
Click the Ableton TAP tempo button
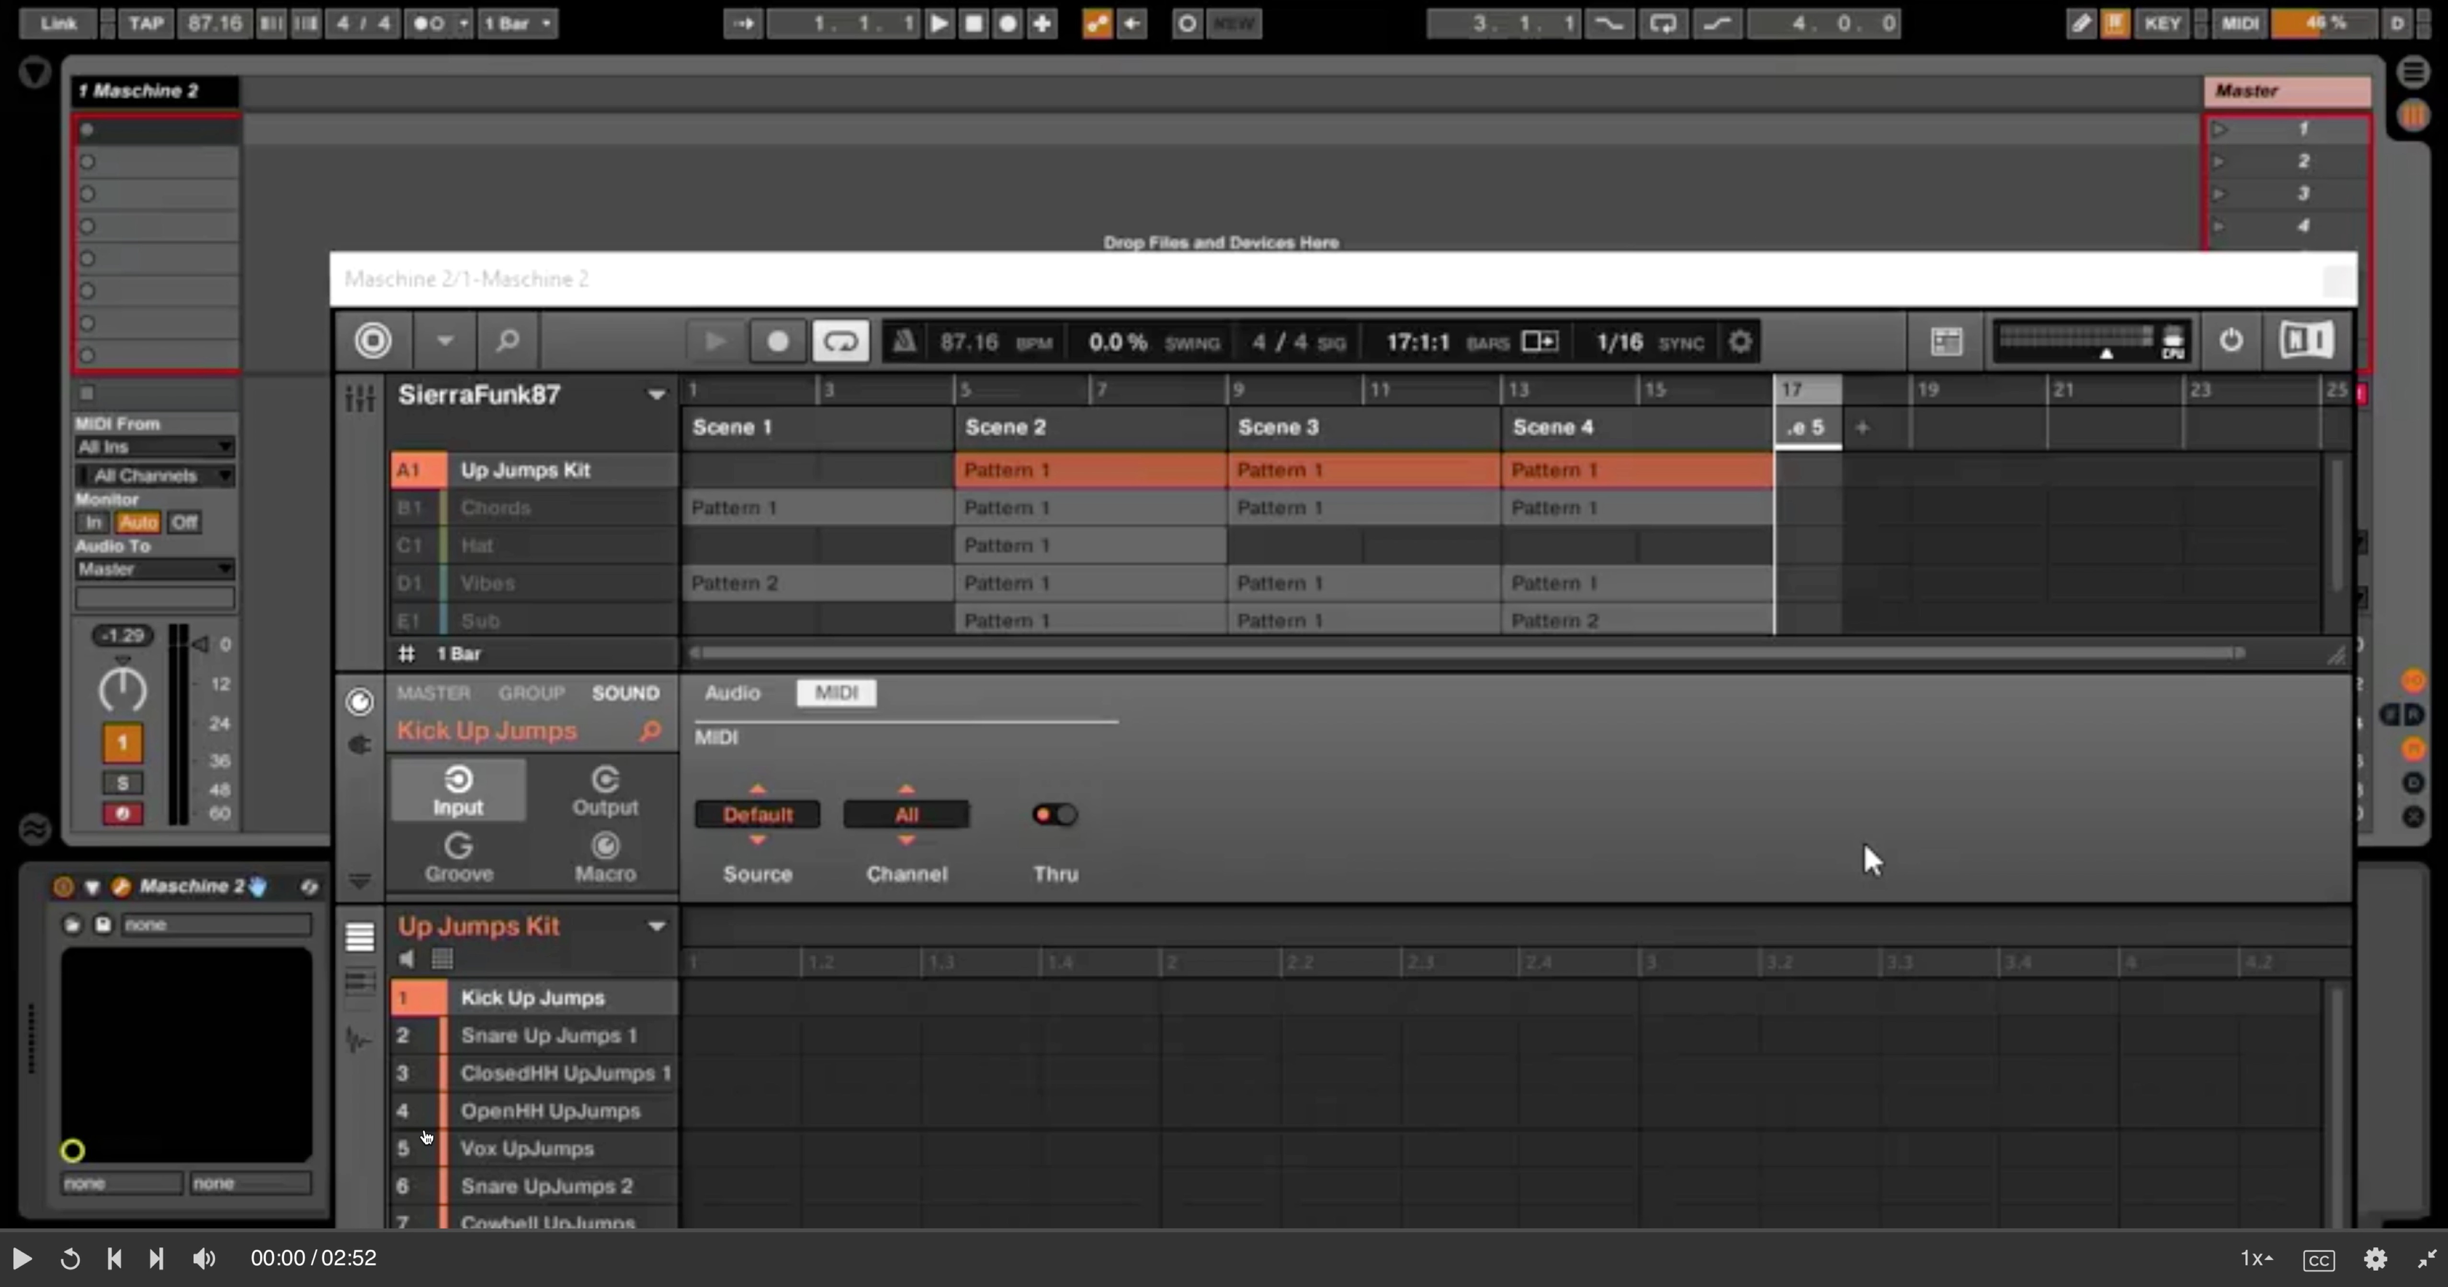coord(146,23)
